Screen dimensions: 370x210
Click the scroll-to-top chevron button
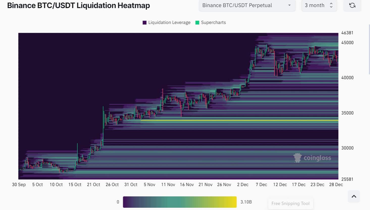pyautogui.click(x=354, y=196)
